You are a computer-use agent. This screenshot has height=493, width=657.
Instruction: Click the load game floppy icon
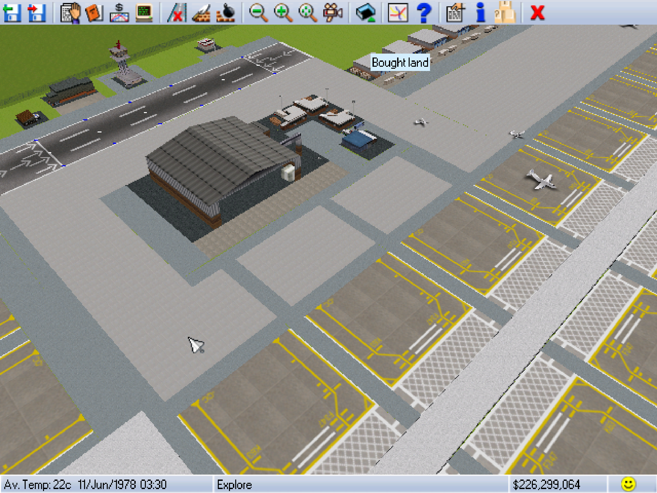tap(12, 12)
